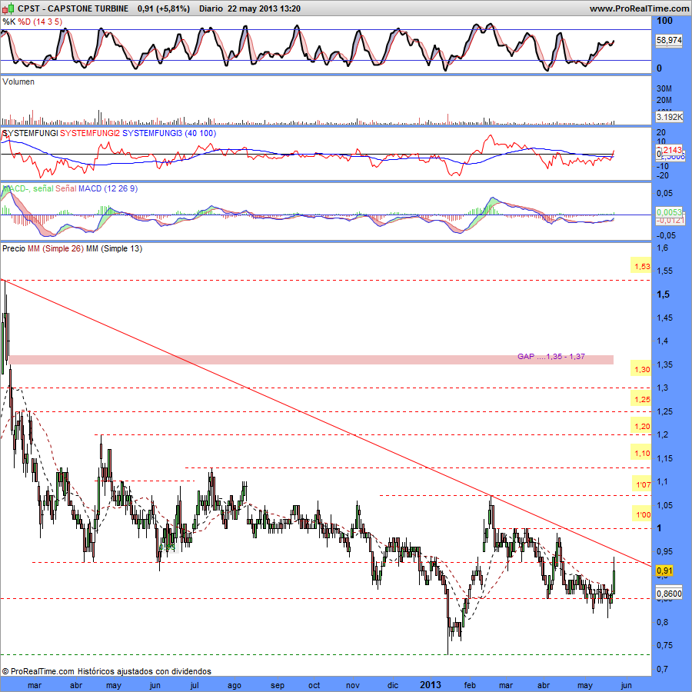
Task: Click the MACD value -0,0121
Action: pyautogui.click(x=670, y=220)
